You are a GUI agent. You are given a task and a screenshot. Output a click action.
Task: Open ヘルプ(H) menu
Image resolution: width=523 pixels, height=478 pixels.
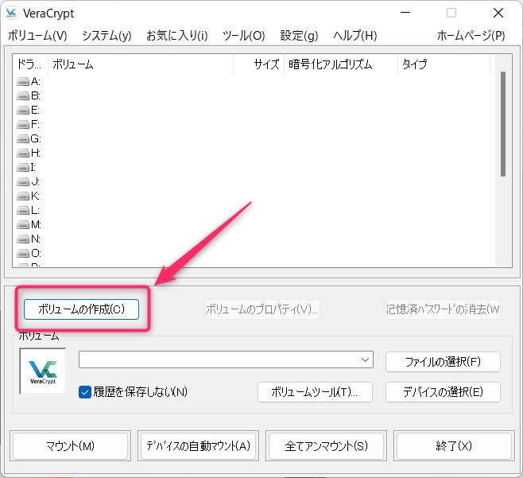[355, 35]
